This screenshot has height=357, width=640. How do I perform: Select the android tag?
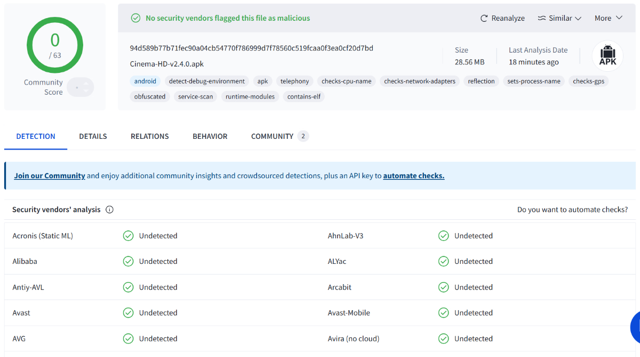pos(145,81)
